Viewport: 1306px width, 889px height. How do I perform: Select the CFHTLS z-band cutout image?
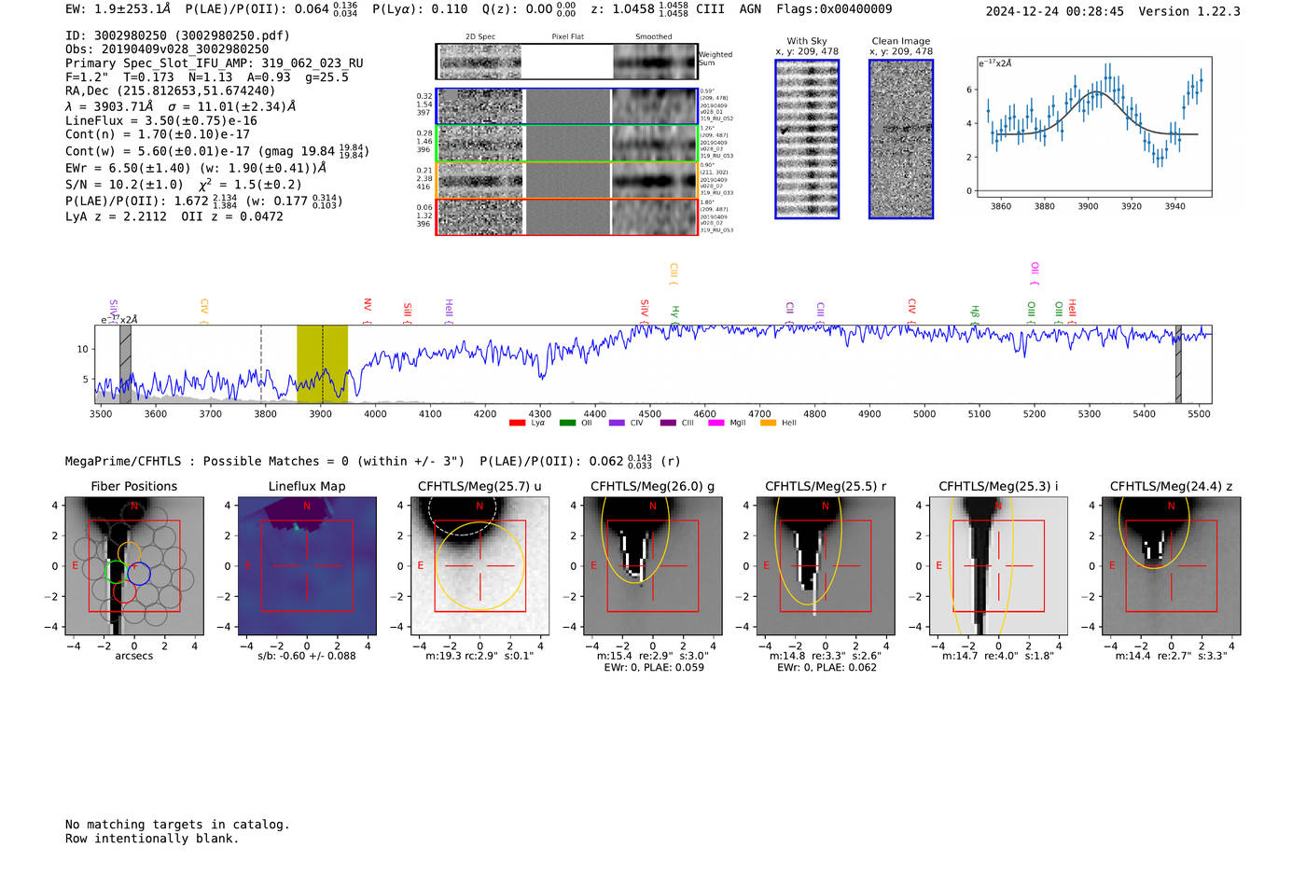[x=1172, y=566]
